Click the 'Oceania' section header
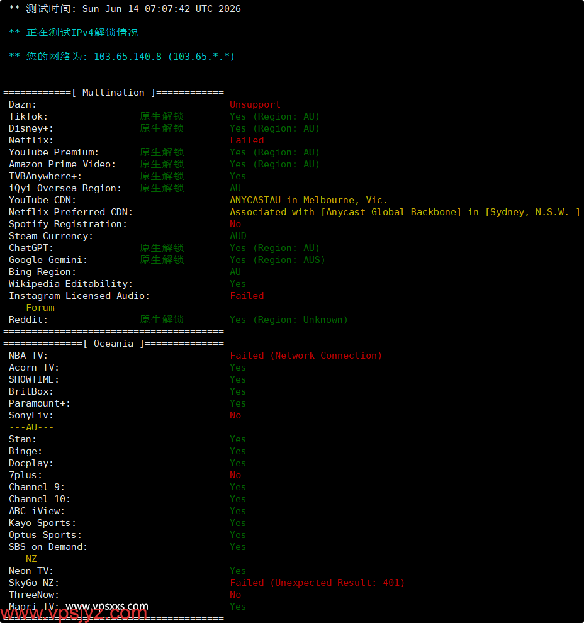Image resolution: width=584 pixels, height=623 pixels. [113, 344]
